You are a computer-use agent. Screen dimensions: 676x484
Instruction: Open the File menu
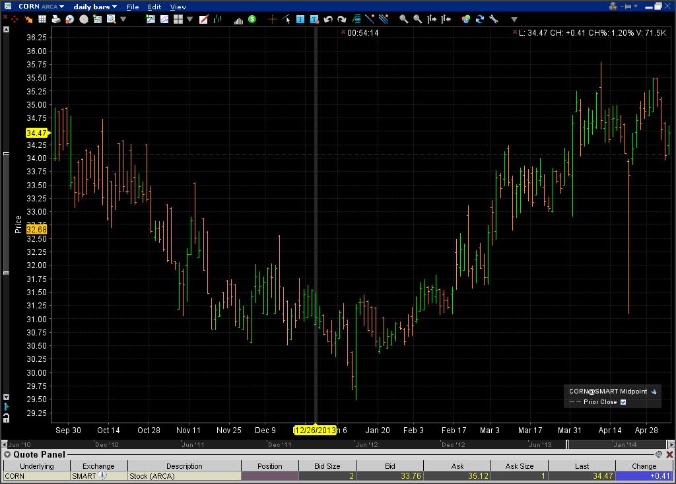(133, 7)
